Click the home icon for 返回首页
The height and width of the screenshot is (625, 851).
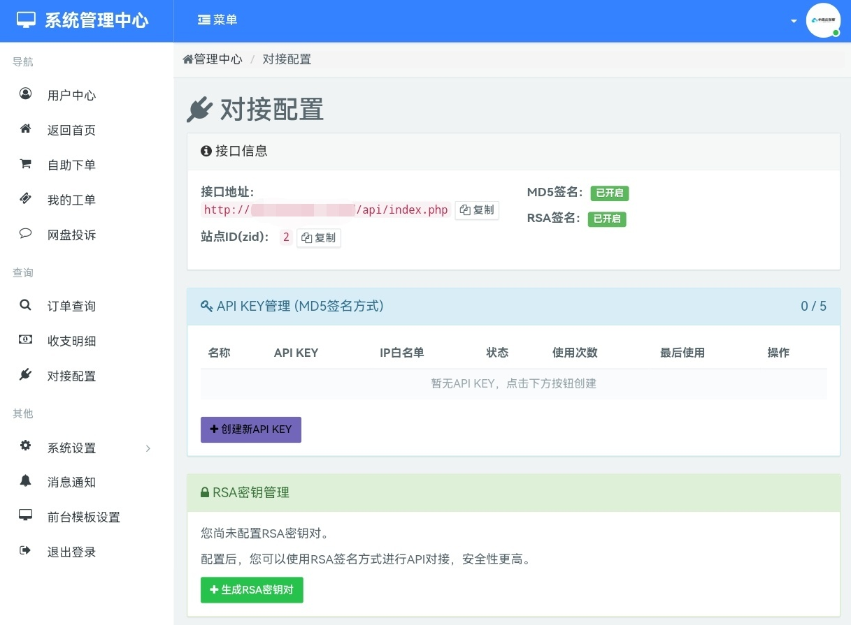(x=25, y=128)
